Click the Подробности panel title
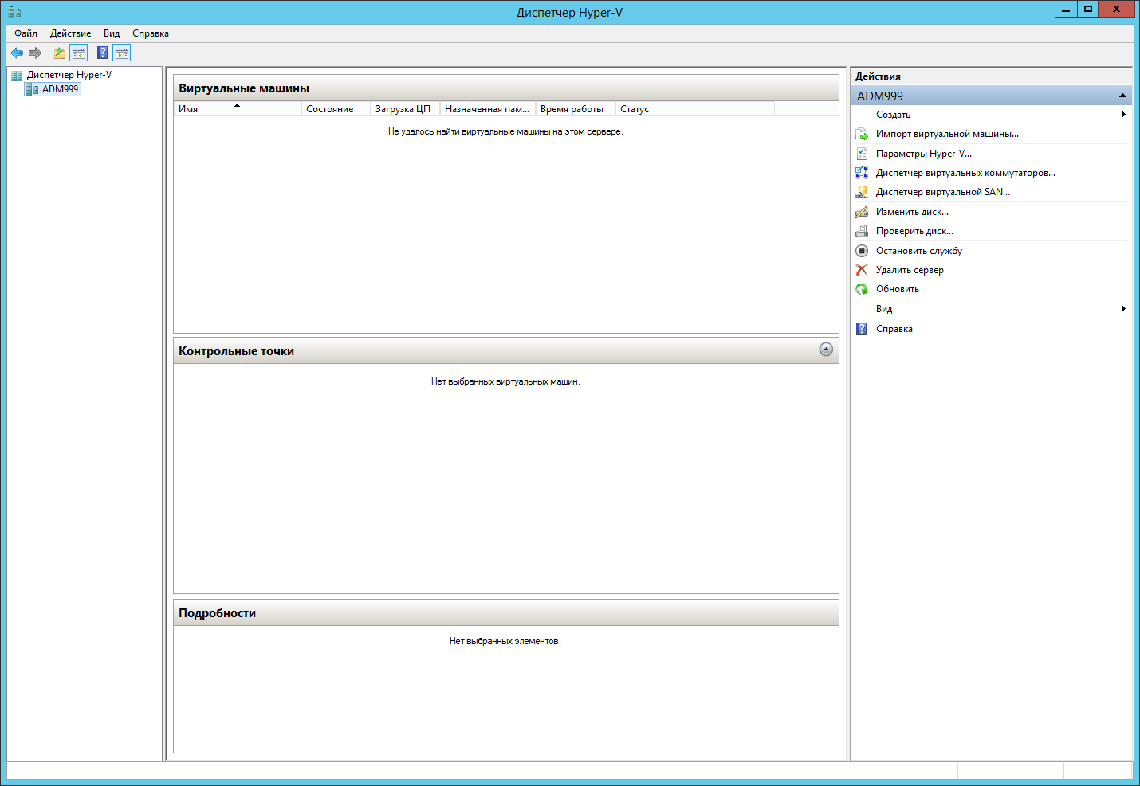The height and width of the screenshot is (786, 1140). point(217,613)
